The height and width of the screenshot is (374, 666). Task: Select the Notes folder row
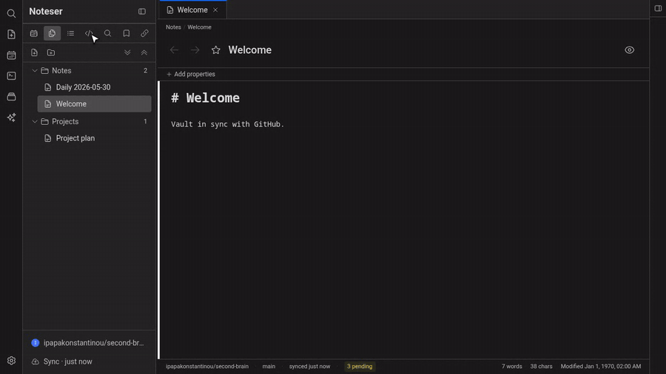90,71
